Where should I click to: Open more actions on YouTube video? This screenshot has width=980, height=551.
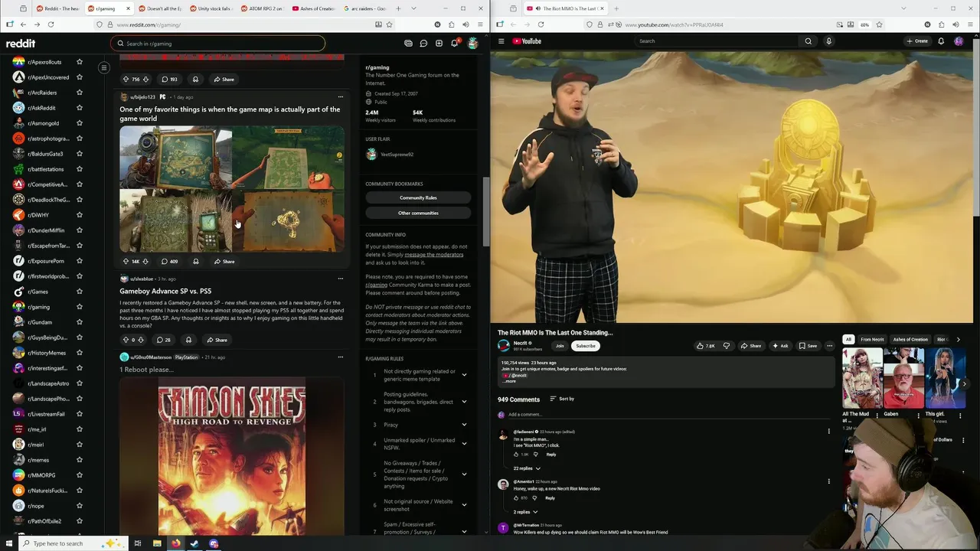coord(829,346)
